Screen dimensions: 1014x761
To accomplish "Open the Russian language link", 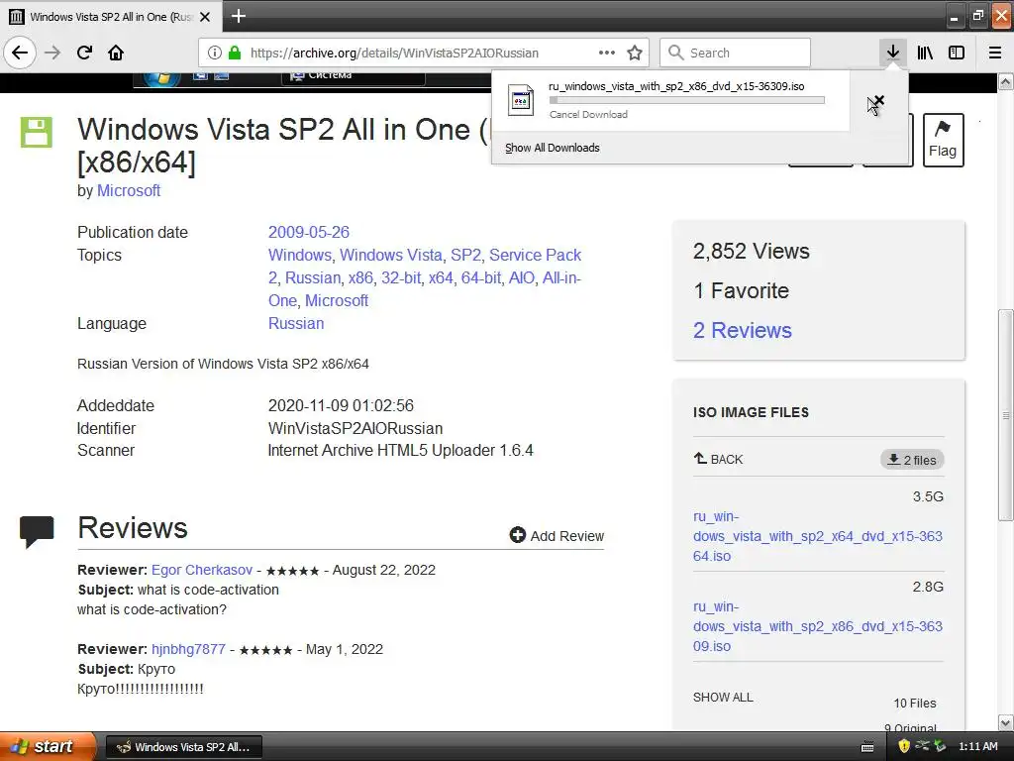I will click(x=296, y=324).
